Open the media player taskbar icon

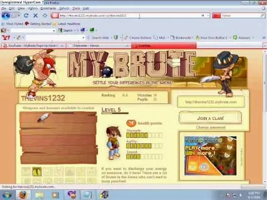coord(55,195)
